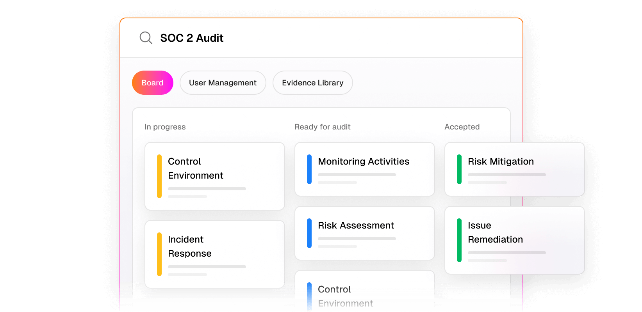Click the search magnifier icon
This screenshot has height=312, width=642.
pyautogui.click(x=146, y=38)
